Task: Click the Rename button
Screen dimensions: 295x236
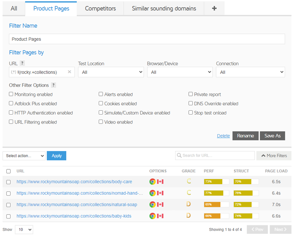Action: 245,136
